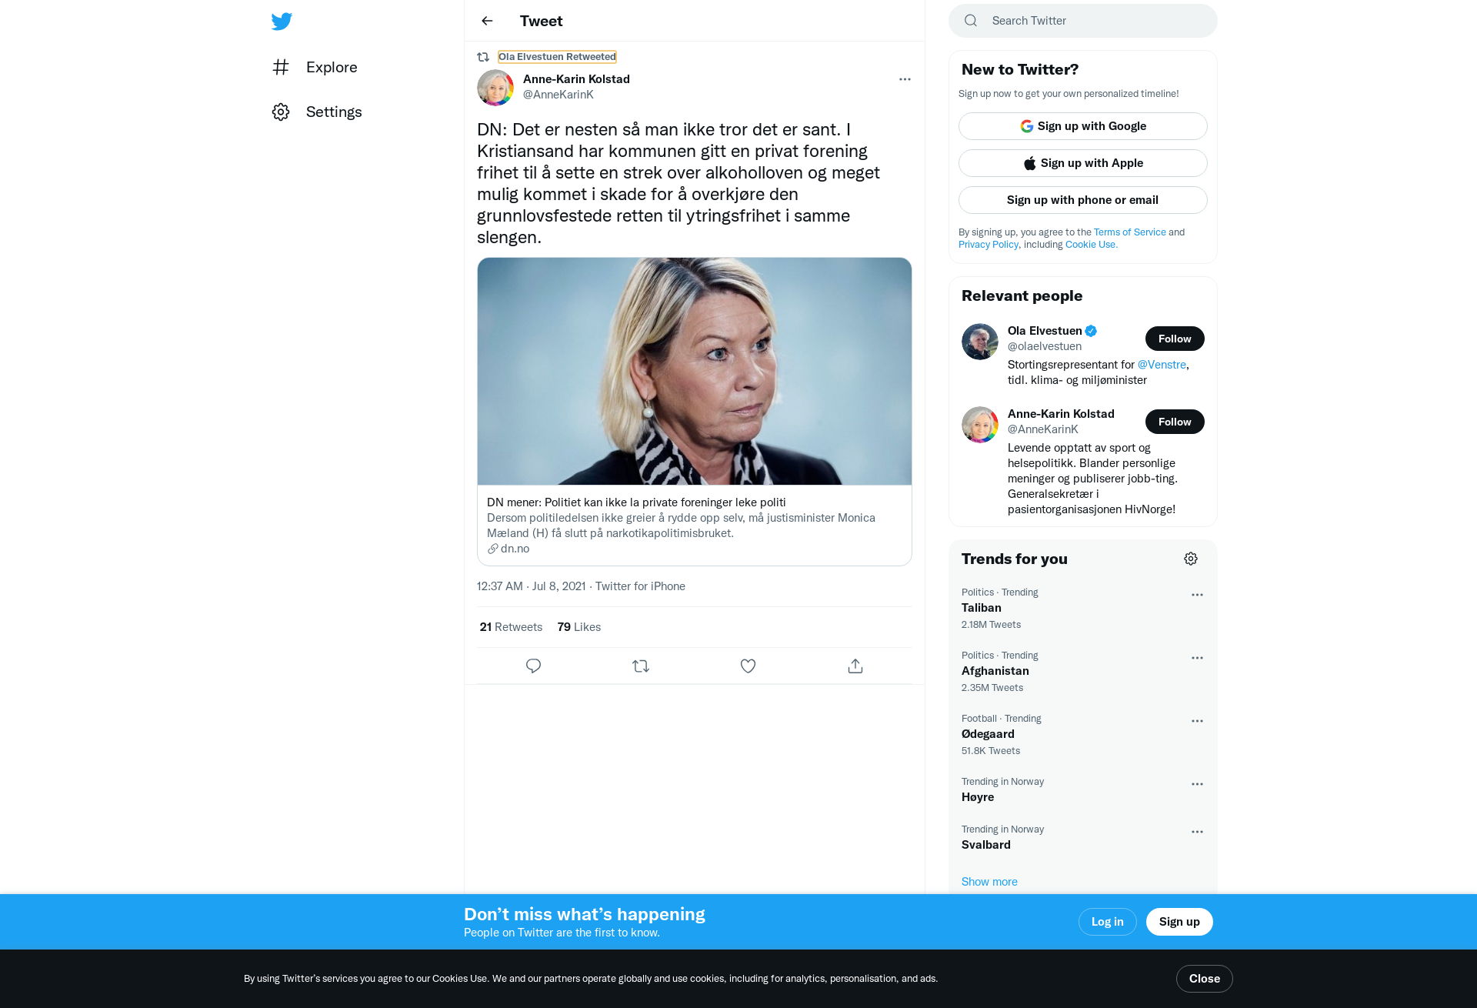Screen dimensions: 1477x1008
Task: Click the Twitter bird logo
Action: [x=282, y=21]
